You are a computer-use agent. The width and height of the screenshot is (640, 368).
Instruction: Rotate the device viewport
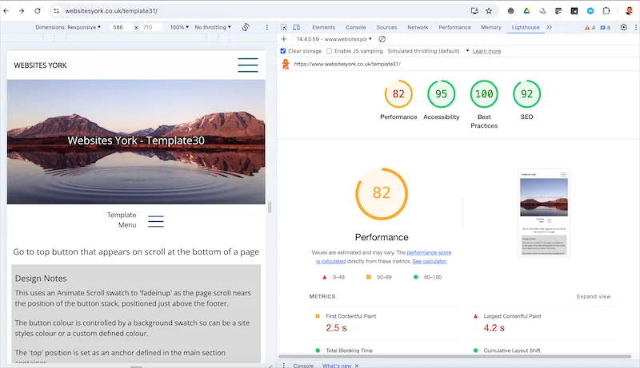[x=246, y=27]
